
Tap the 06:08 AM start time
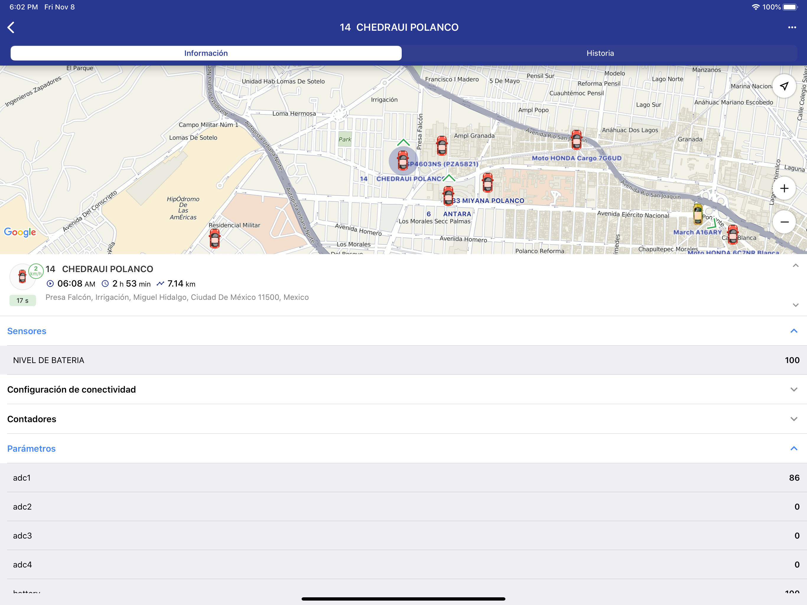coord(71,284)
